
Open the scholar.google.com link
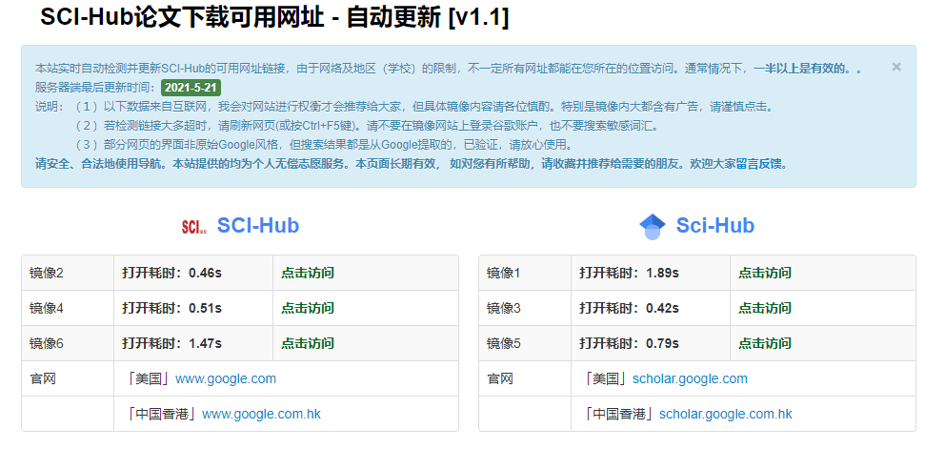[690, 379]
